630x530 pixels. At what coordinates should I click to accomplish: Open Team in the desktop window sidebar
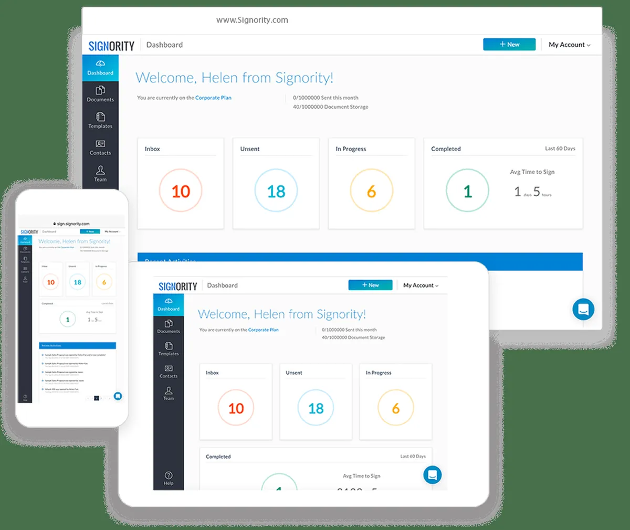click(100, 174)
